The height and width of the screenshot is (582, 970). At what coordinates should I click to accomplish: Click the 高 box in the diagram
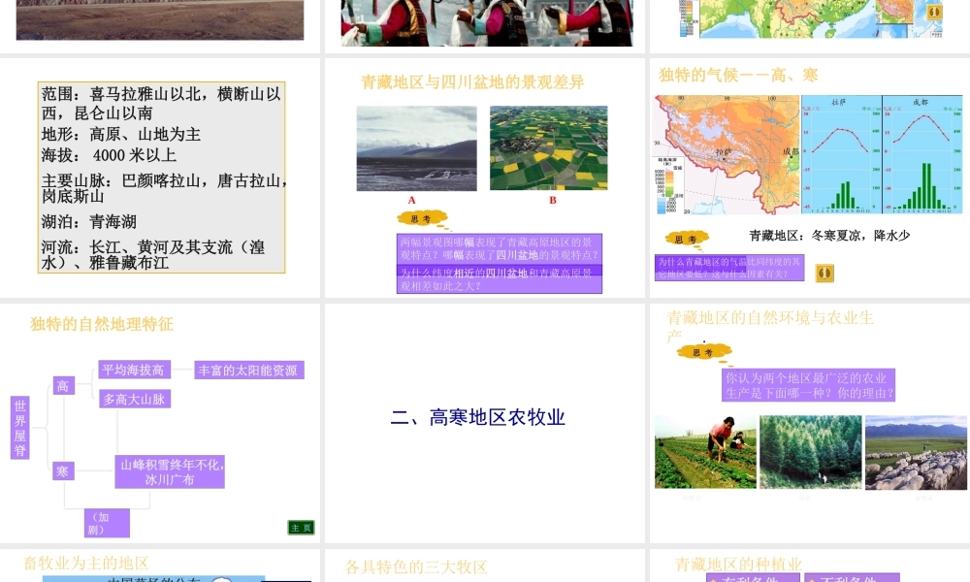pyautogui.click(x=64, y=385)
